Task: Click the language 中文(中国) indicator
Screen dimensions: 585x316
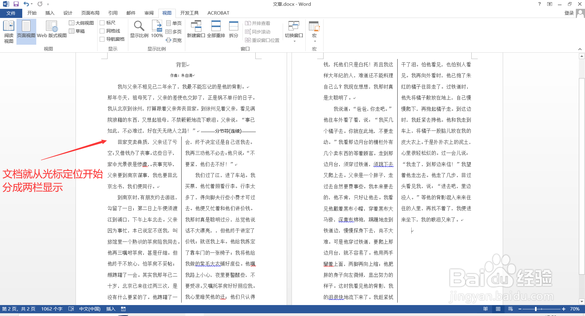Action: 90,309
